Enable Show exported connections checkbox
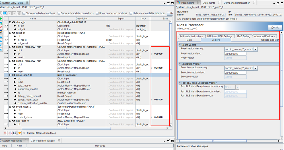Image resolution: width=284 pixels, height=150 pixels. (24, 13)
